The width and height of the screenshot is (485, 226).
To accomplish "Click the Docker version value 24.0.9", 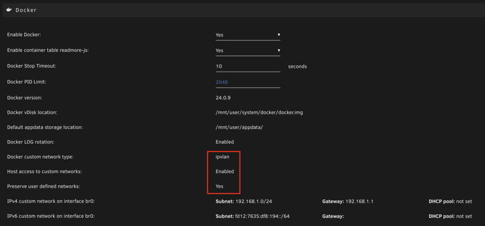I will 223,97.
